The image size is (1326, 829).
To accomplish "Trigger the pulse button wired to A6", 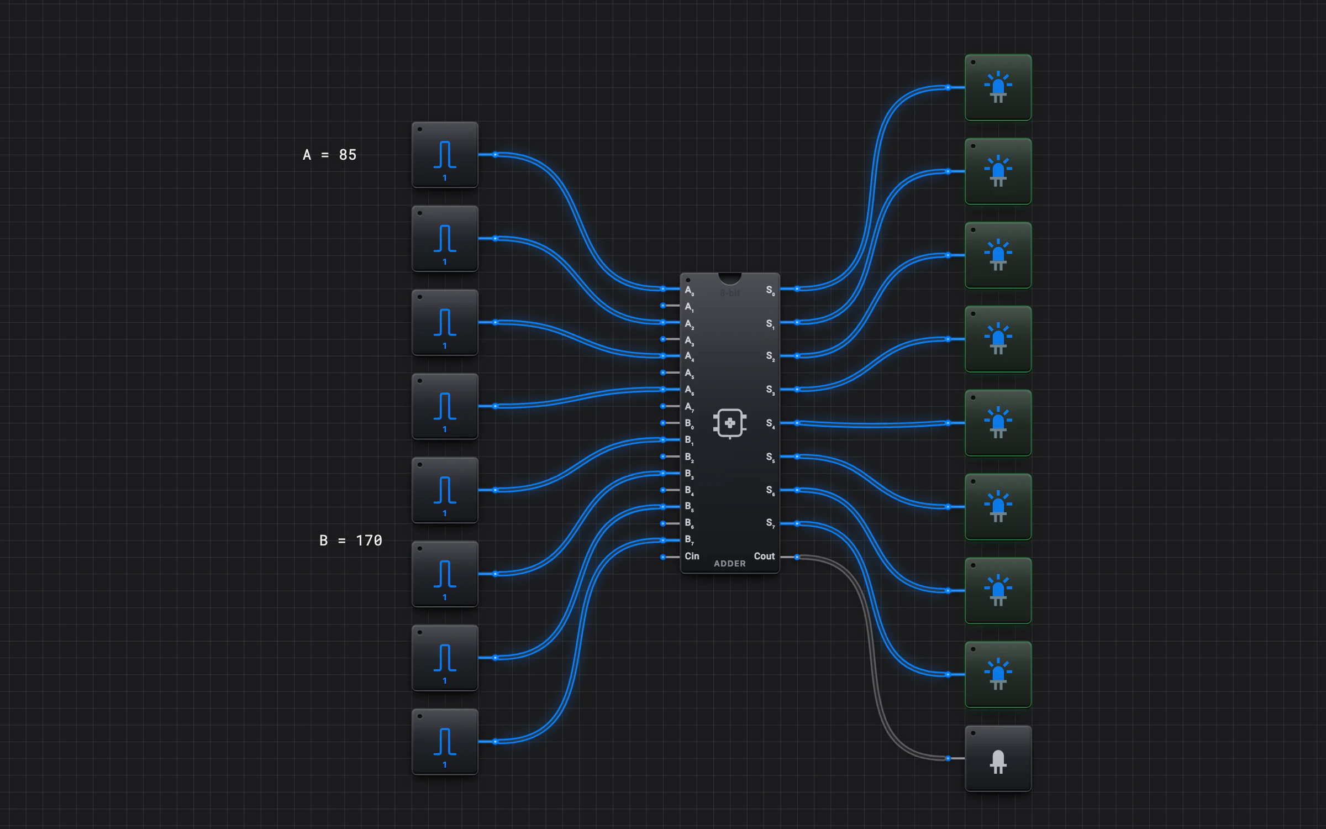I will click(445, 406).
